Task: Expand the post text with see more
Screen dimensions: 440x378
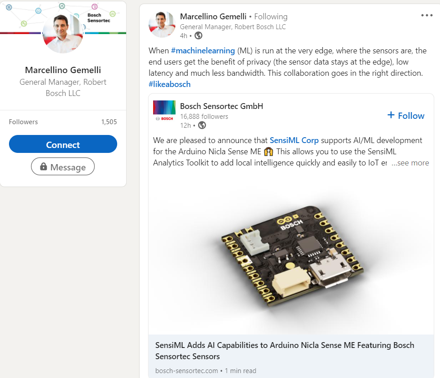Action: (x=410, y=163)
